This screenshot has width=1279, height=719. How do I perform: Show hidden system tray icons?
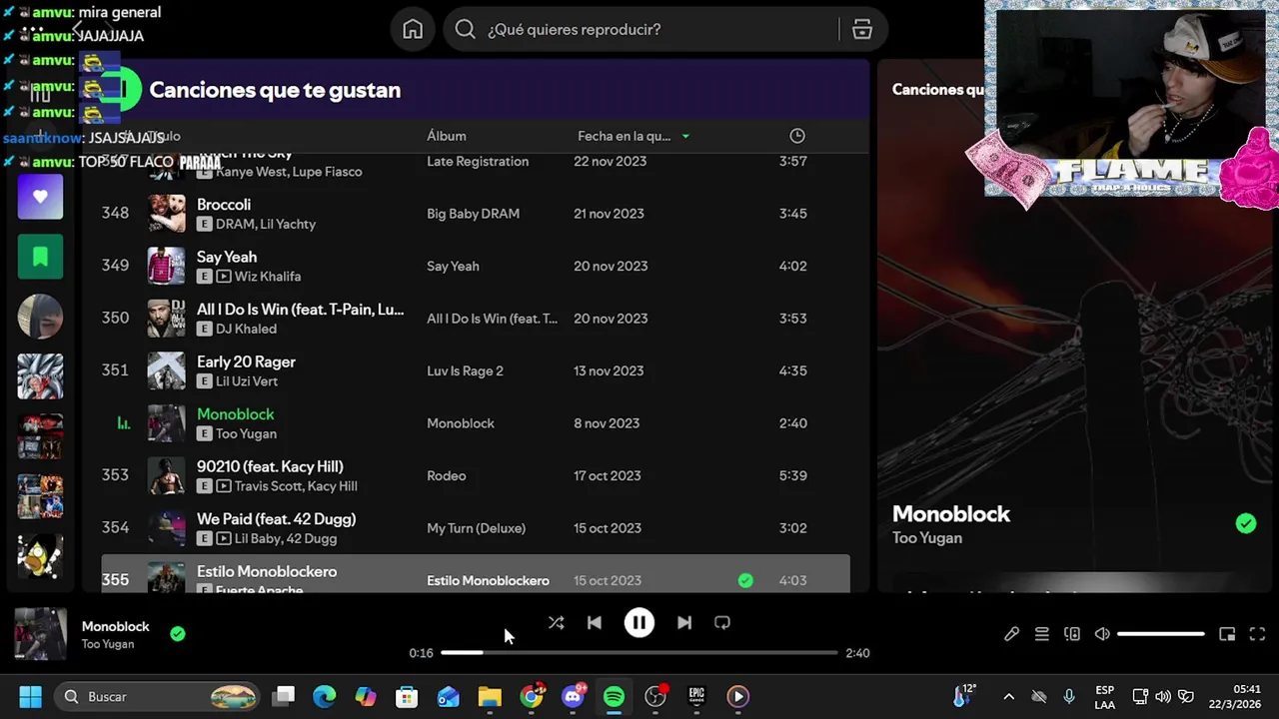coord(1008,697)
